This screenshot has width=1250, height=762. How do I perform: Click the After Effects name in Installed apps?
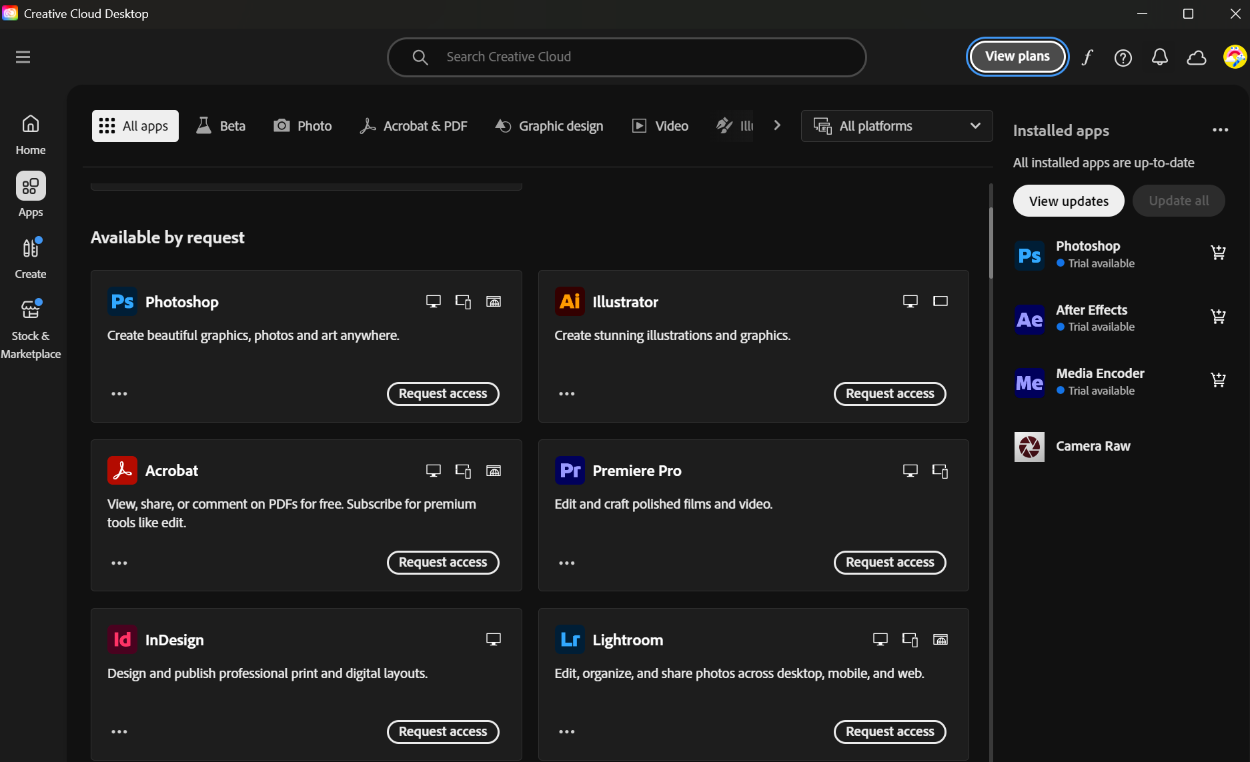[1091, 310]
